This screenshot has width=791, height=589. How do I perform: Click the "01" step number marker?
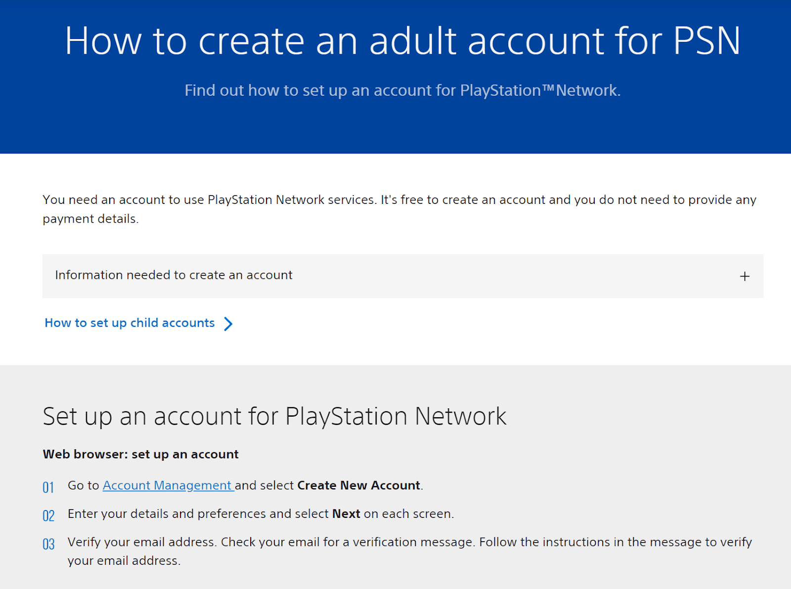tap(48, 487)
